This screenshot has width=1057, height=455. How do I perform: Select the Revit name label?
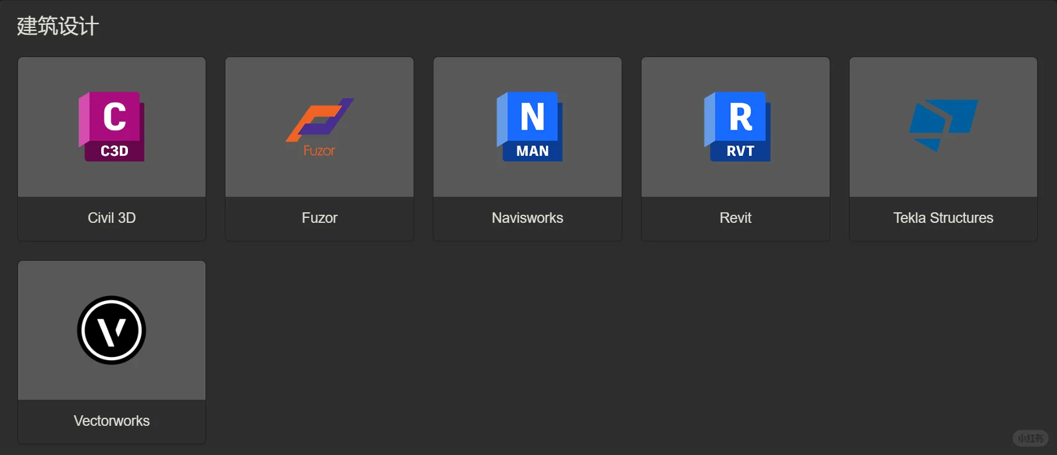735,218
